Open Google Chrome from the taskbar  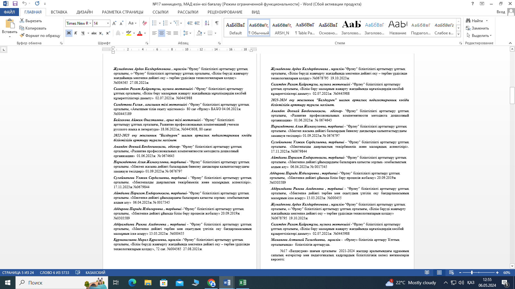tap(211, 283)
